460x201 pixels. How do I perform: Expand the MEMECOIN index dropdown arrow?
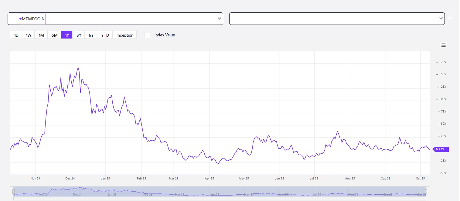pos(219,19)
